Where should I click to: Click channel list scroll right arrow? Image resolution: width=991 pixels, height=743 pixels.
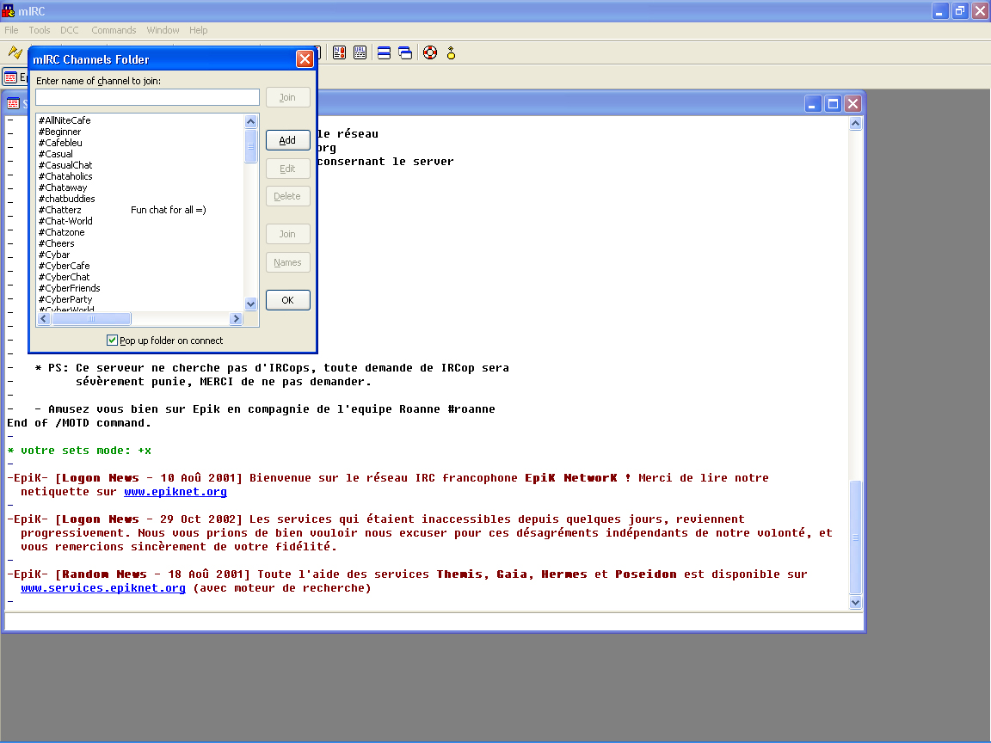pos(237,318)
